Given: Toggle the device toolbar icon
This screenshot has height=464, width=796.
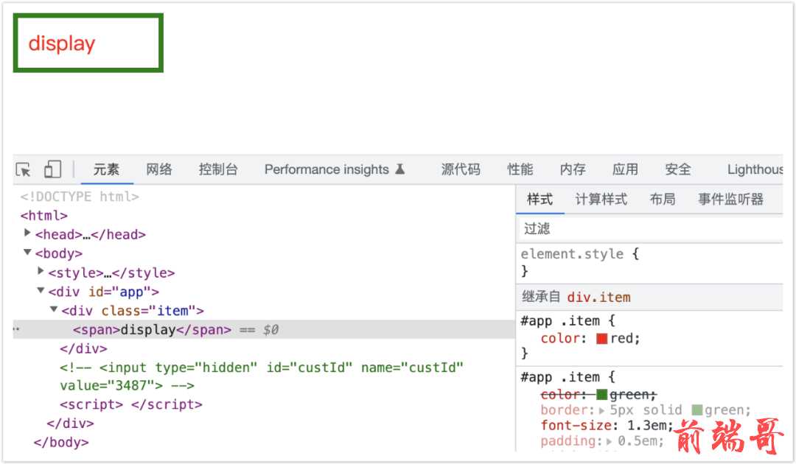Looking at the screenshot, I should 52,169.
